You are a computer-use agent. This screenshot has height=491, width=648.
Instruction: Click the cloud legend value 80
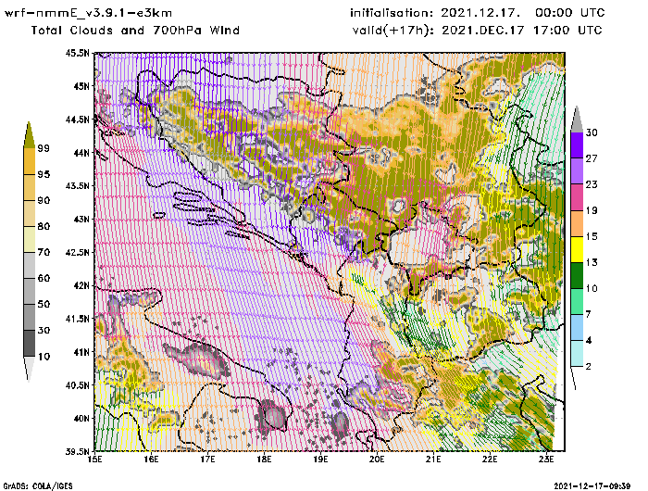(x=44, y=227)
